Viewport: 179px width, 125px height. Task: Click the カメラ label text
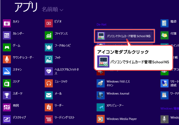[x=16, y=22]
